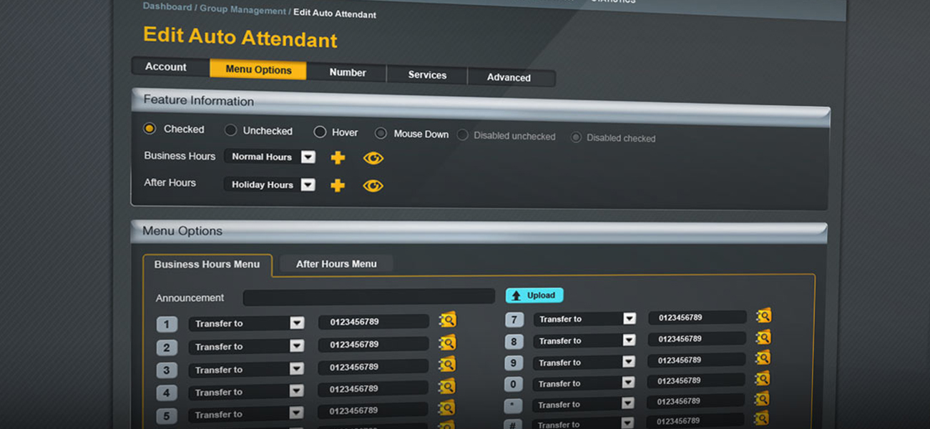Click the Upload button

(x=534, y=295)
